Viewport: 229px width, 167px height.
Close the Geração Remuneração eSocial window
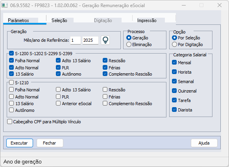220,5
